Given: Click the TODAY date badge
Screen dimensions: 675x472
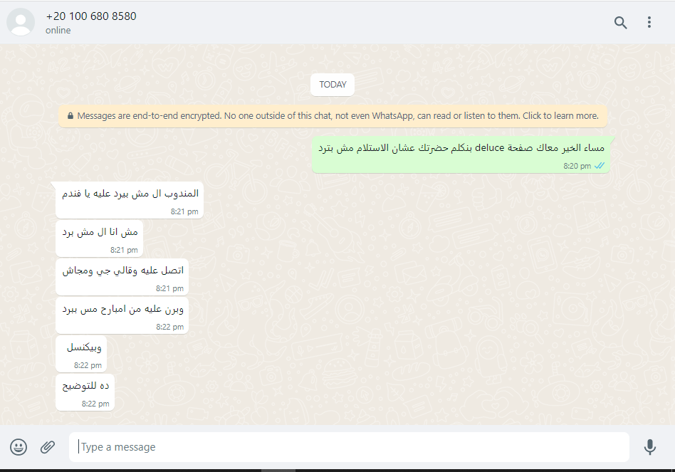Looking at the screenshot, I should pos(333,85).
